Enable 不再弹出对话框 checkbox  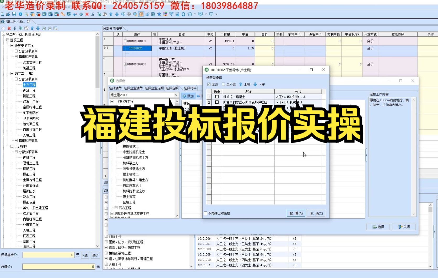point(206,213)
